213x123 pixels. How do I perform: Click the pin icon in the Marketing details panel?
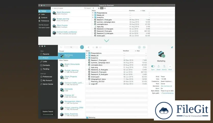[172, 47]
